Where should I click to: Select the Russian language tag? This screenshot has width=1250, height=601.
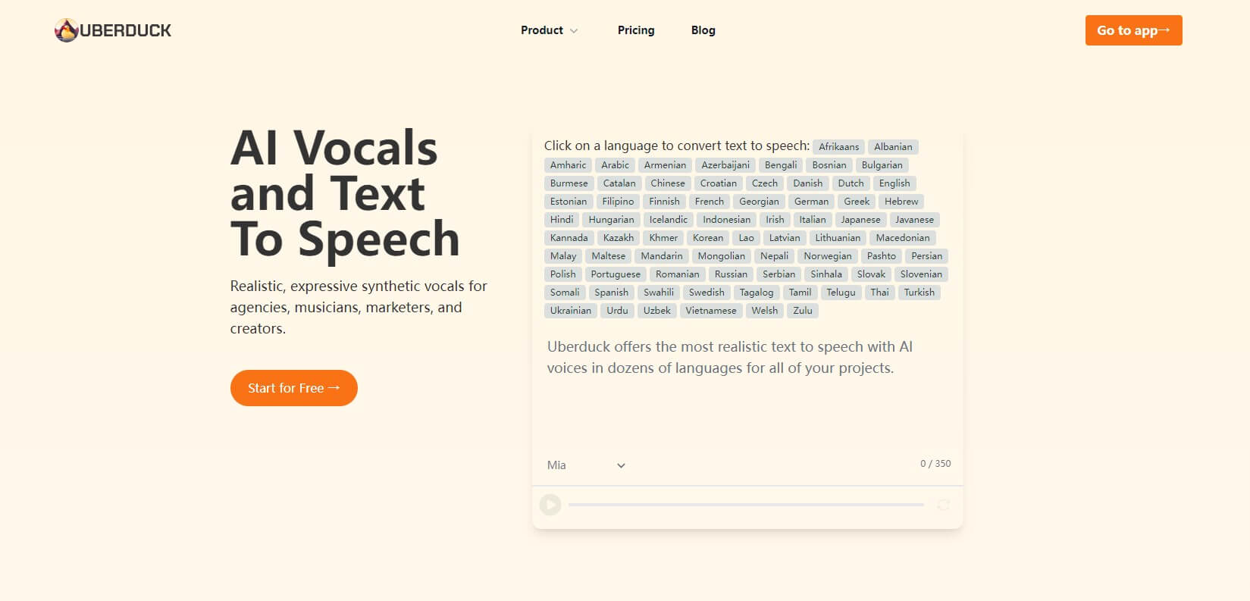[731, 274]
